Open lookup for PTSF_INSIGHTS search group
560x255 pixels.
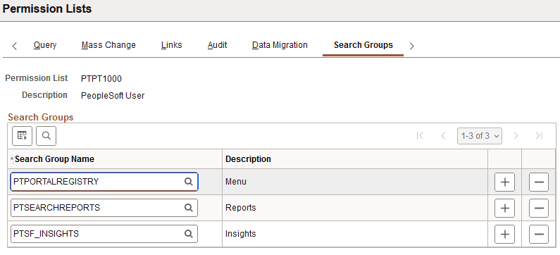coord(189,234)
